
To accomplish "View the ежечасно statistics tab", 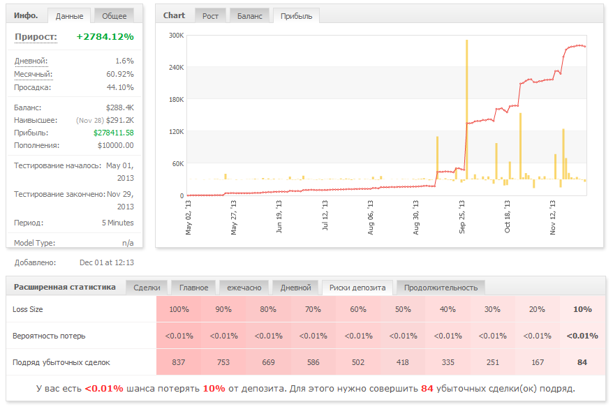I will [x=244, y=288].
